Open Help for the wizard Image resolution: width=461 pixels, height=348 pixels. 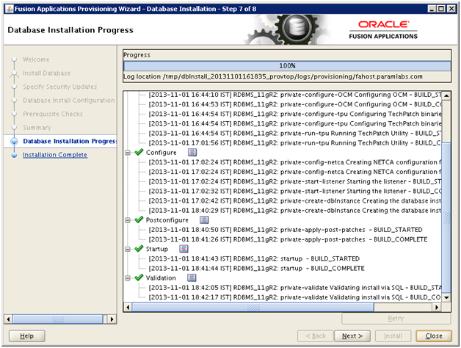pyautogui.click(x=26, y=336)
